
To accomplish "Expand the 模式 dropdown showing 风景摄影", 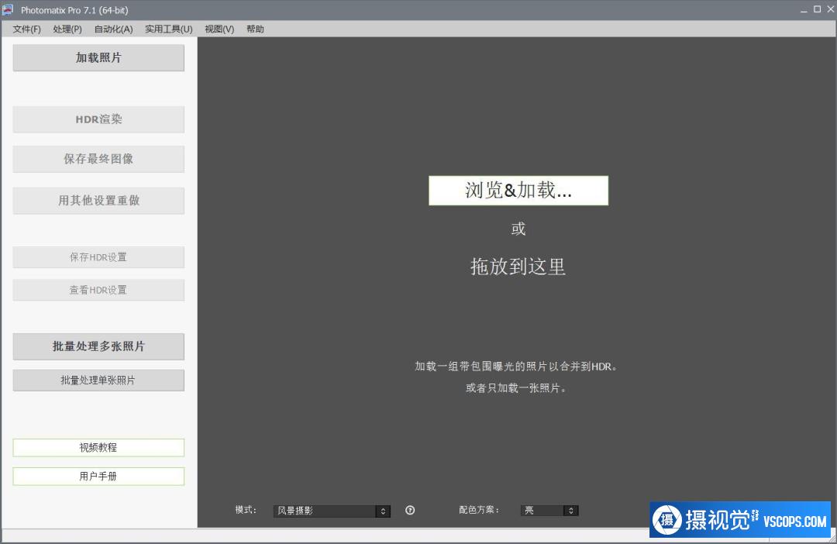I will 332,511.
